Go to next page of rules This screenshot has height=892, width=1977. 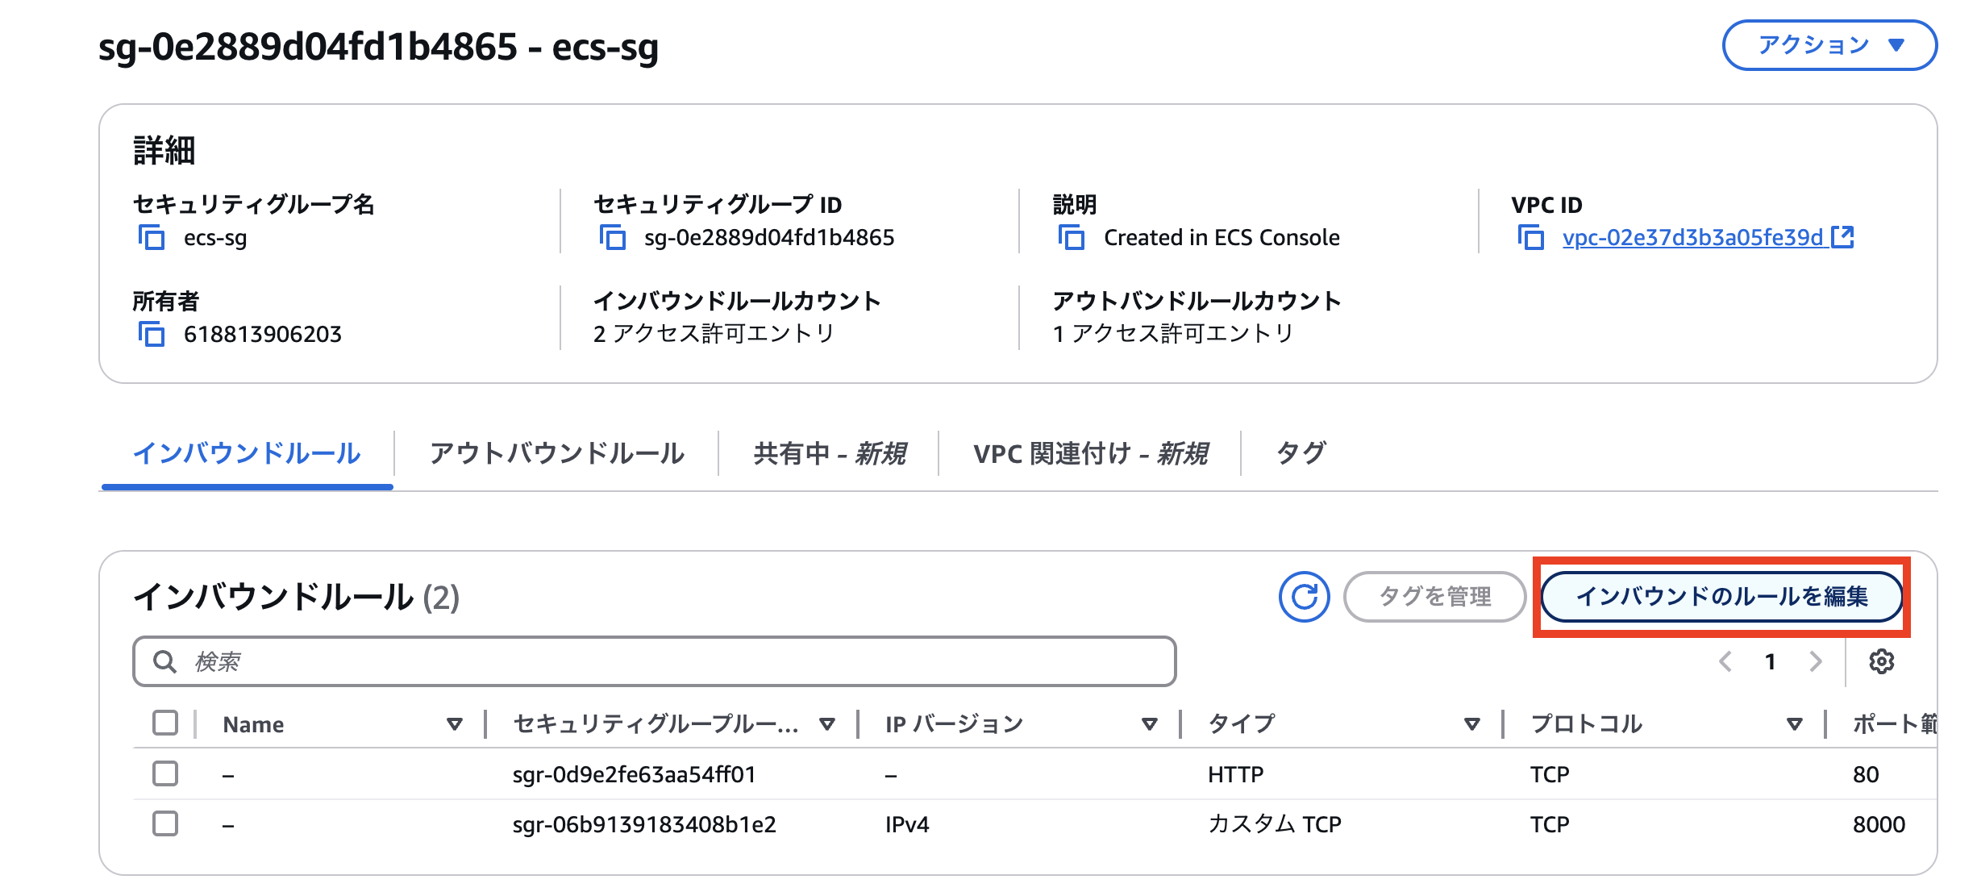(1816, 661)
